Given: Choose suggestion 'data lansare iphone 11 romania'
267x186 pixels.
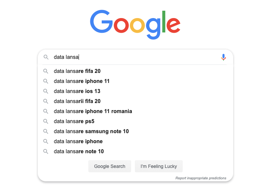Looking at the screenshot, I should point(93,111).
